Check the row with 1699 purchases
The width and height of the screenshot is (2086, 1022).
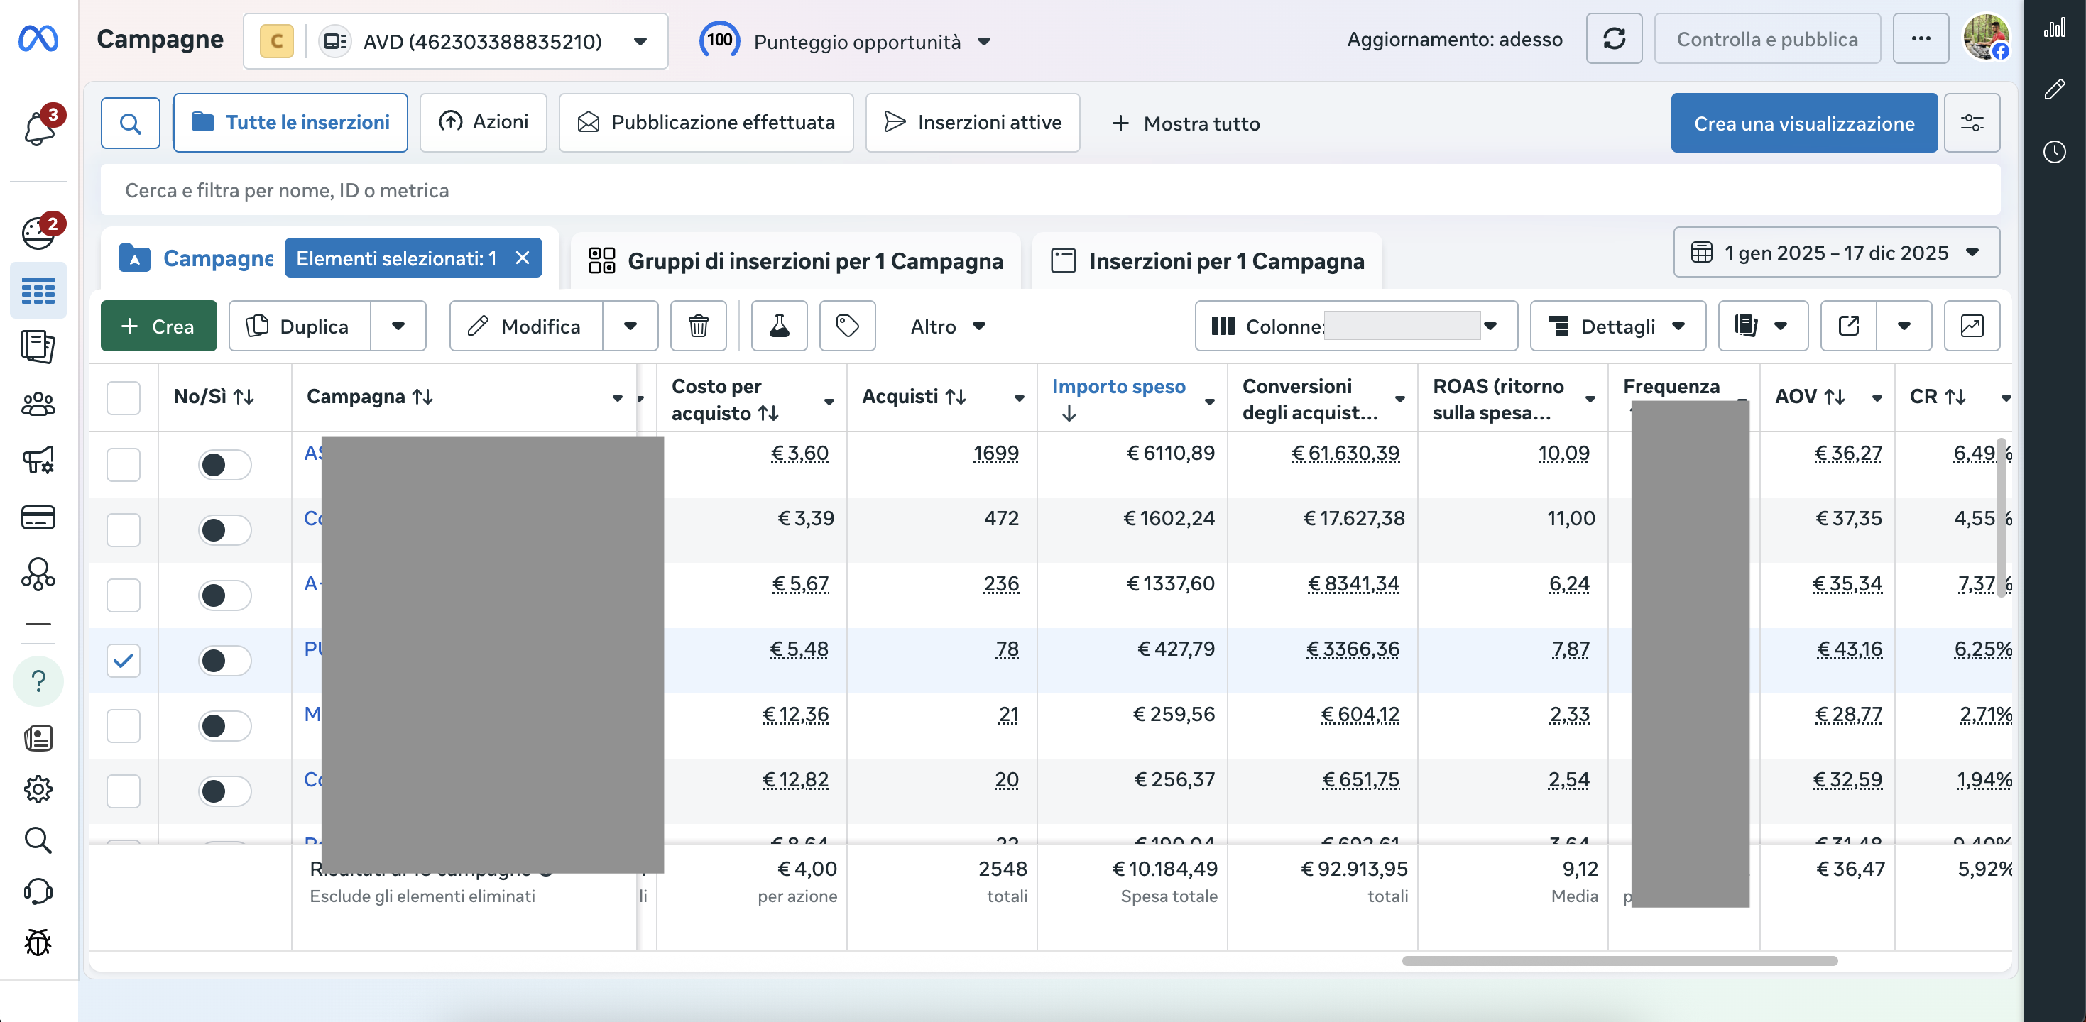coord(123,464)
